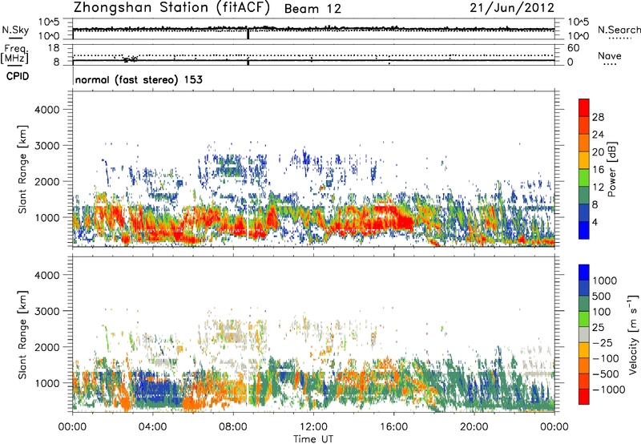Image resolution: width=641 pixels, height=444 pixels.
Task: Pick the red bottom segment of velocity colorbar
Action: point(584,397)
